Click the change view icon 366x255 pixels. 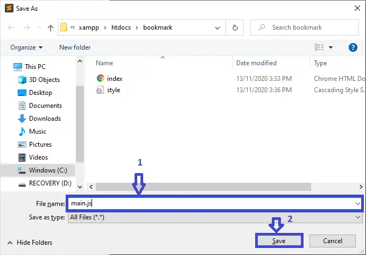click(x=319, y=47)
